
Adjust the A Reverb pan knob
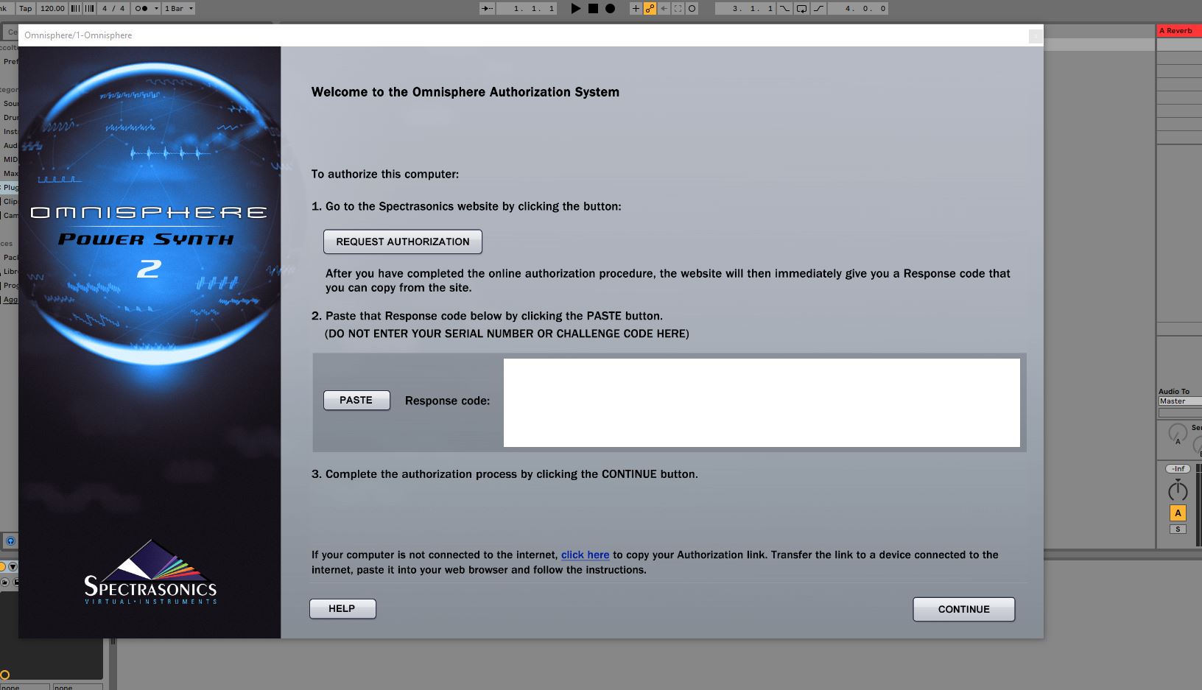pos(1178,490)
